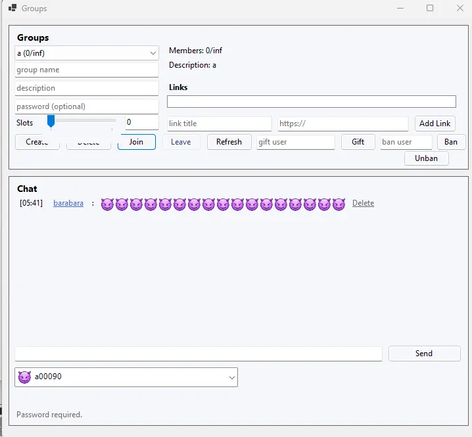
Task: Click the Slots slider handle
Action: tap(51, 122)
